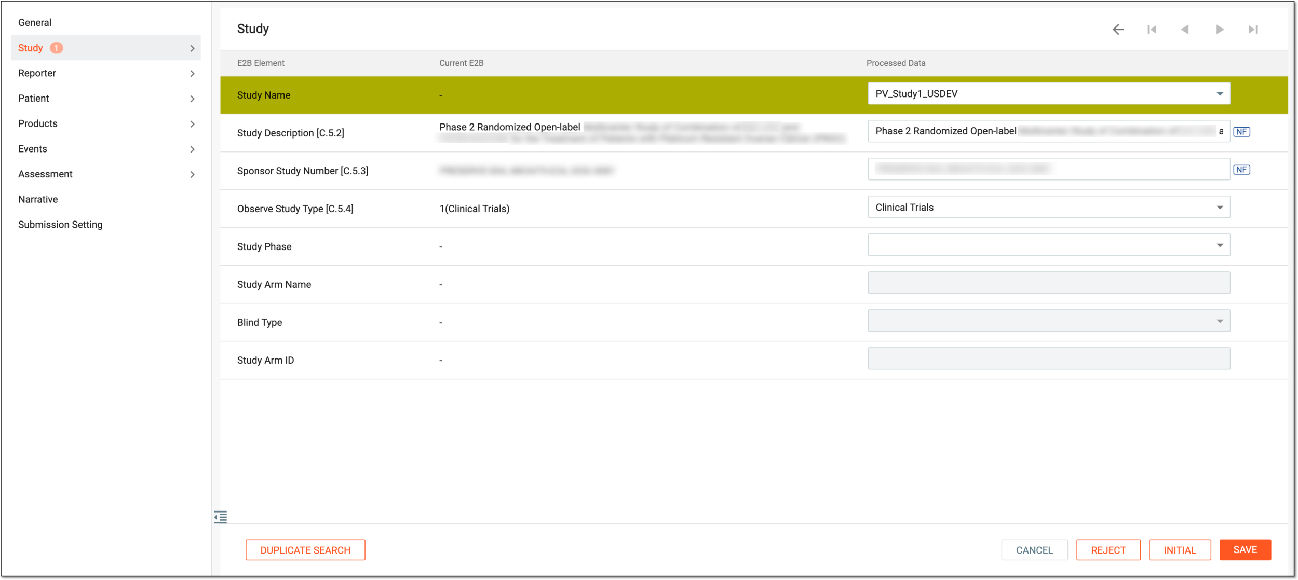Click the 'Observe Study Type [C.5.4]' label
The width and height of the screenshot is (1298, 580).
tap(295, 209)
